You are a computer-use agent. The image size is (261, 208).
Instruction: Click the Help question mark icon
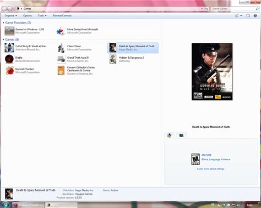coord(255,15)
